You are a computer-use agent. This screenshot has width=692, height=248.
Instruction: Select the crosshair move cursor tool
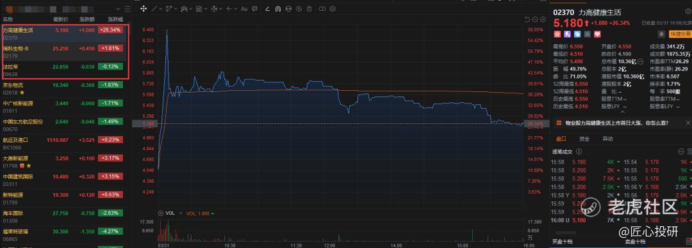[x=144, y=8]
